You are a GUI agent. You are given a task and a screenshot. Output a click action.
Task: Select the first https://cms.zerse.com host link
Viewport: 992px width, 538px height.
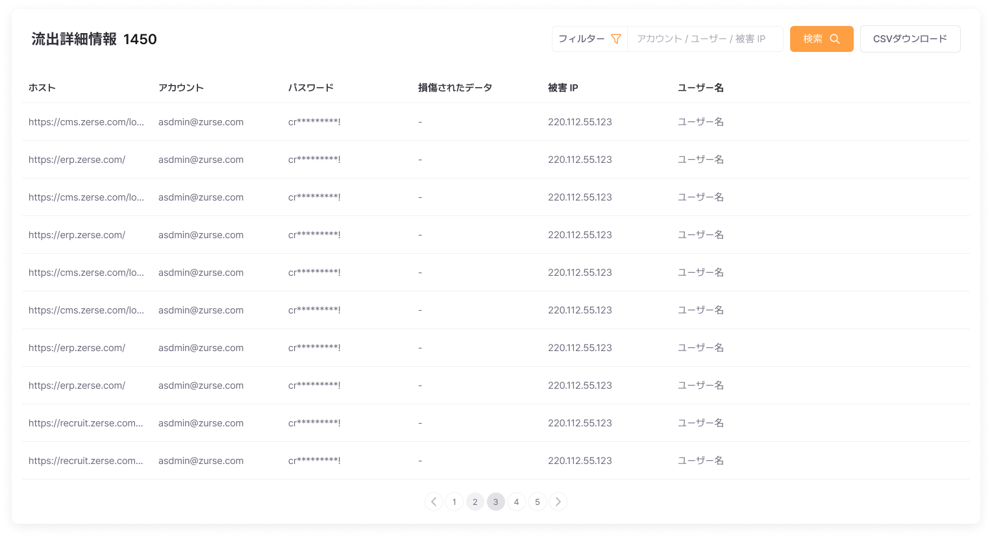tap(86, 121)
